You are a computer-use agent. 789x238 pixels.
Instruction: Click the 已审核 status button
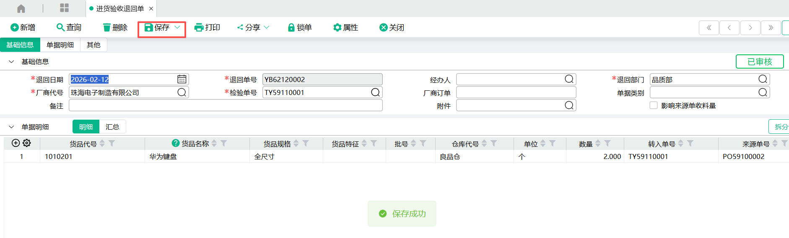pos(760,62)
